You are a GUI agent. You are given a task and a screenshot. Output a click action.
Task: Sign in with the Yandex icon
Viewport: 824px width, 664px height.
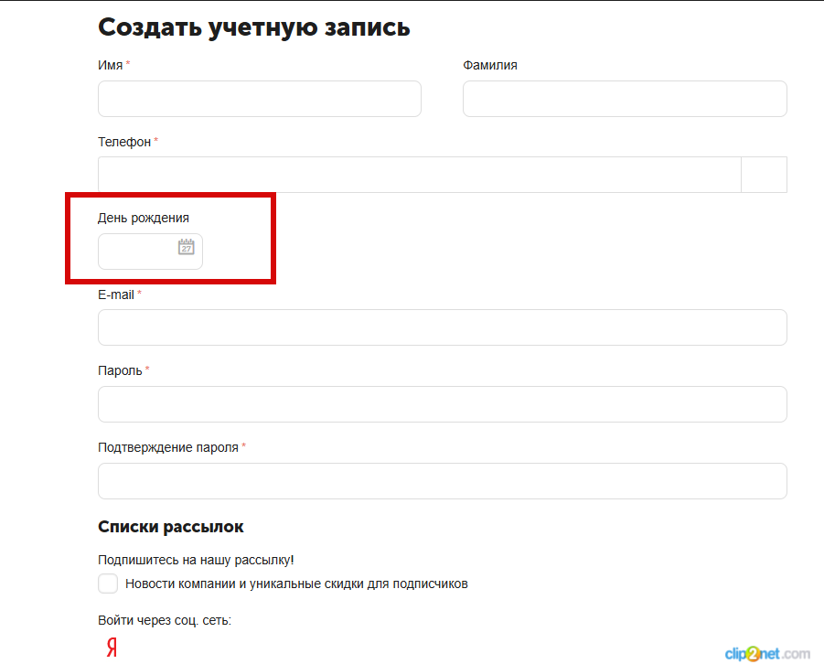(112, 648)
